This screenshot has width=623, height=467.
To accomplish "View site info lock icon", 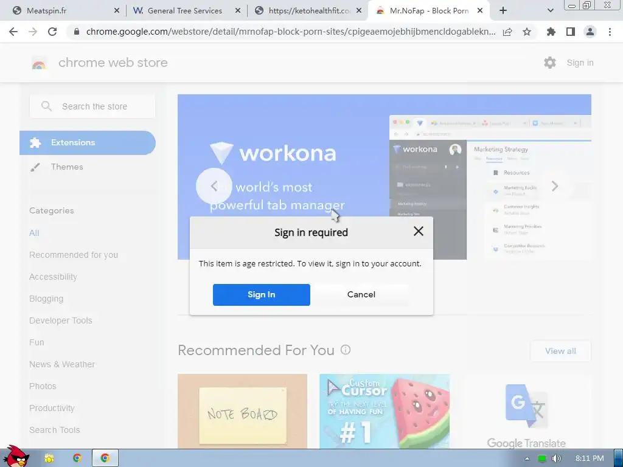I will 77,32.
